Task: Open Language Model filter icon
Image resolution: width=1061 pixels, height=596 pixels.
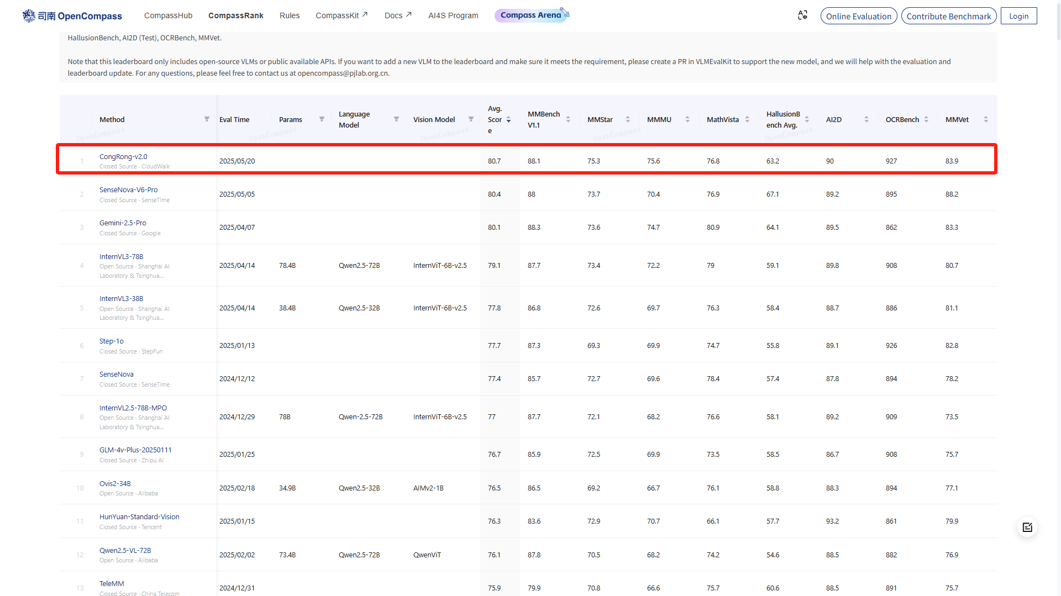Action: click(x=396, y=119)
